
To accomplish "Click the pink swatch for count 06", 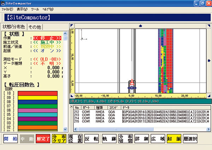I will (x=38, y=110).
